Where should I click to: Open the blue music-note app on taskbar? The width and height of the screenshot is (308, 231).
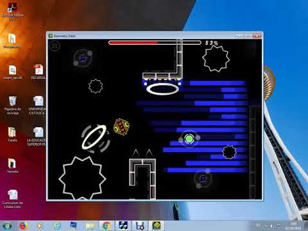tap(123, 226)
